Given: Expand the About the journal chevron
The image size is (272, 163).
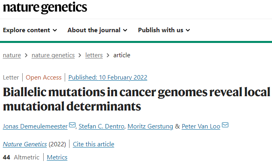Looking at the screenshot, I should pos(125,30).
